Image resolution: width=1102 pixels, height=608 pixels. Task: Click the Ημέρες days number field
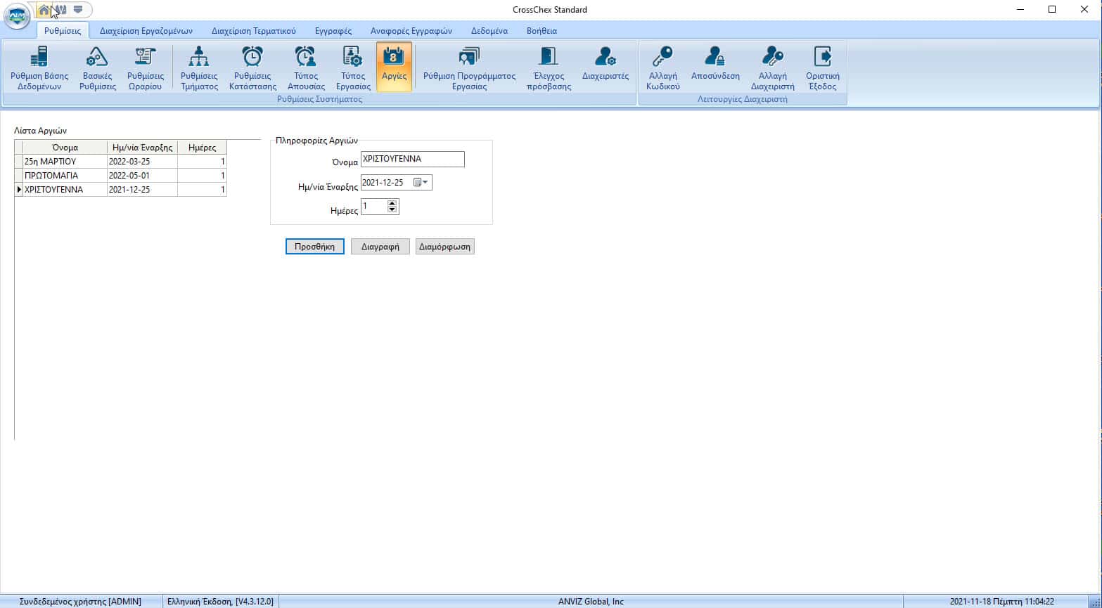(x=374, y=207)
